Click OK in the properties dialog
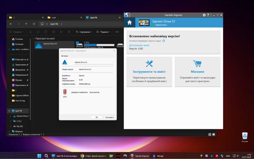 pyautogui.click(x=97, y=117)
